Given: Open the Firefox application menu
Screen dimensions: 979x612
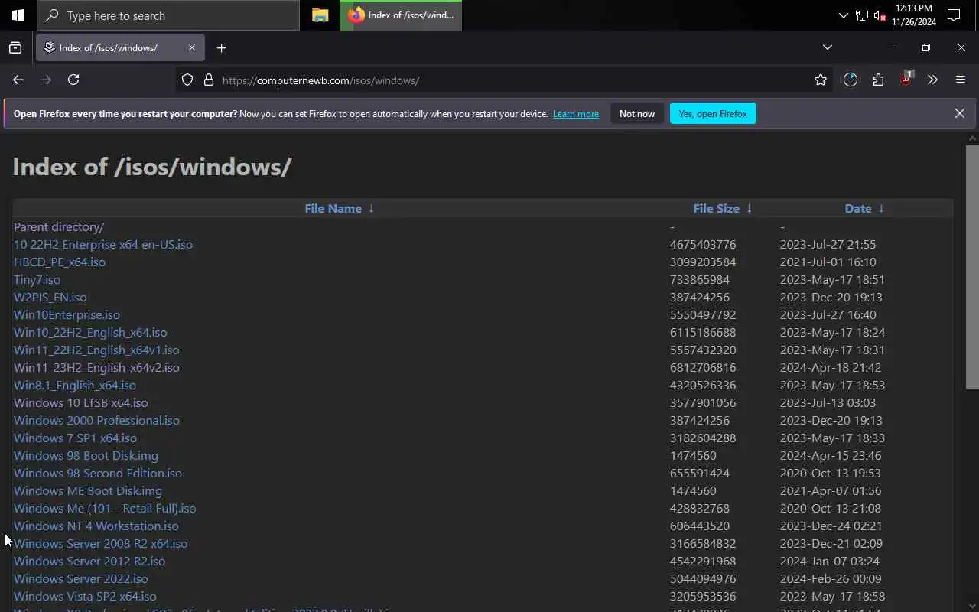Looking at the screenshot, I should coord(961,80).
